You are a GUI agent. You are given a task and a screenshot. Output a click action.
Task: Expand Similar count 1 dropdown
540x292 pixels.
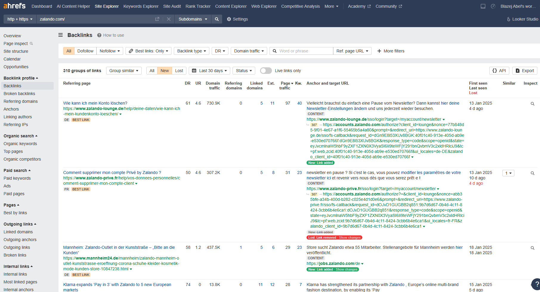point(508,173)
